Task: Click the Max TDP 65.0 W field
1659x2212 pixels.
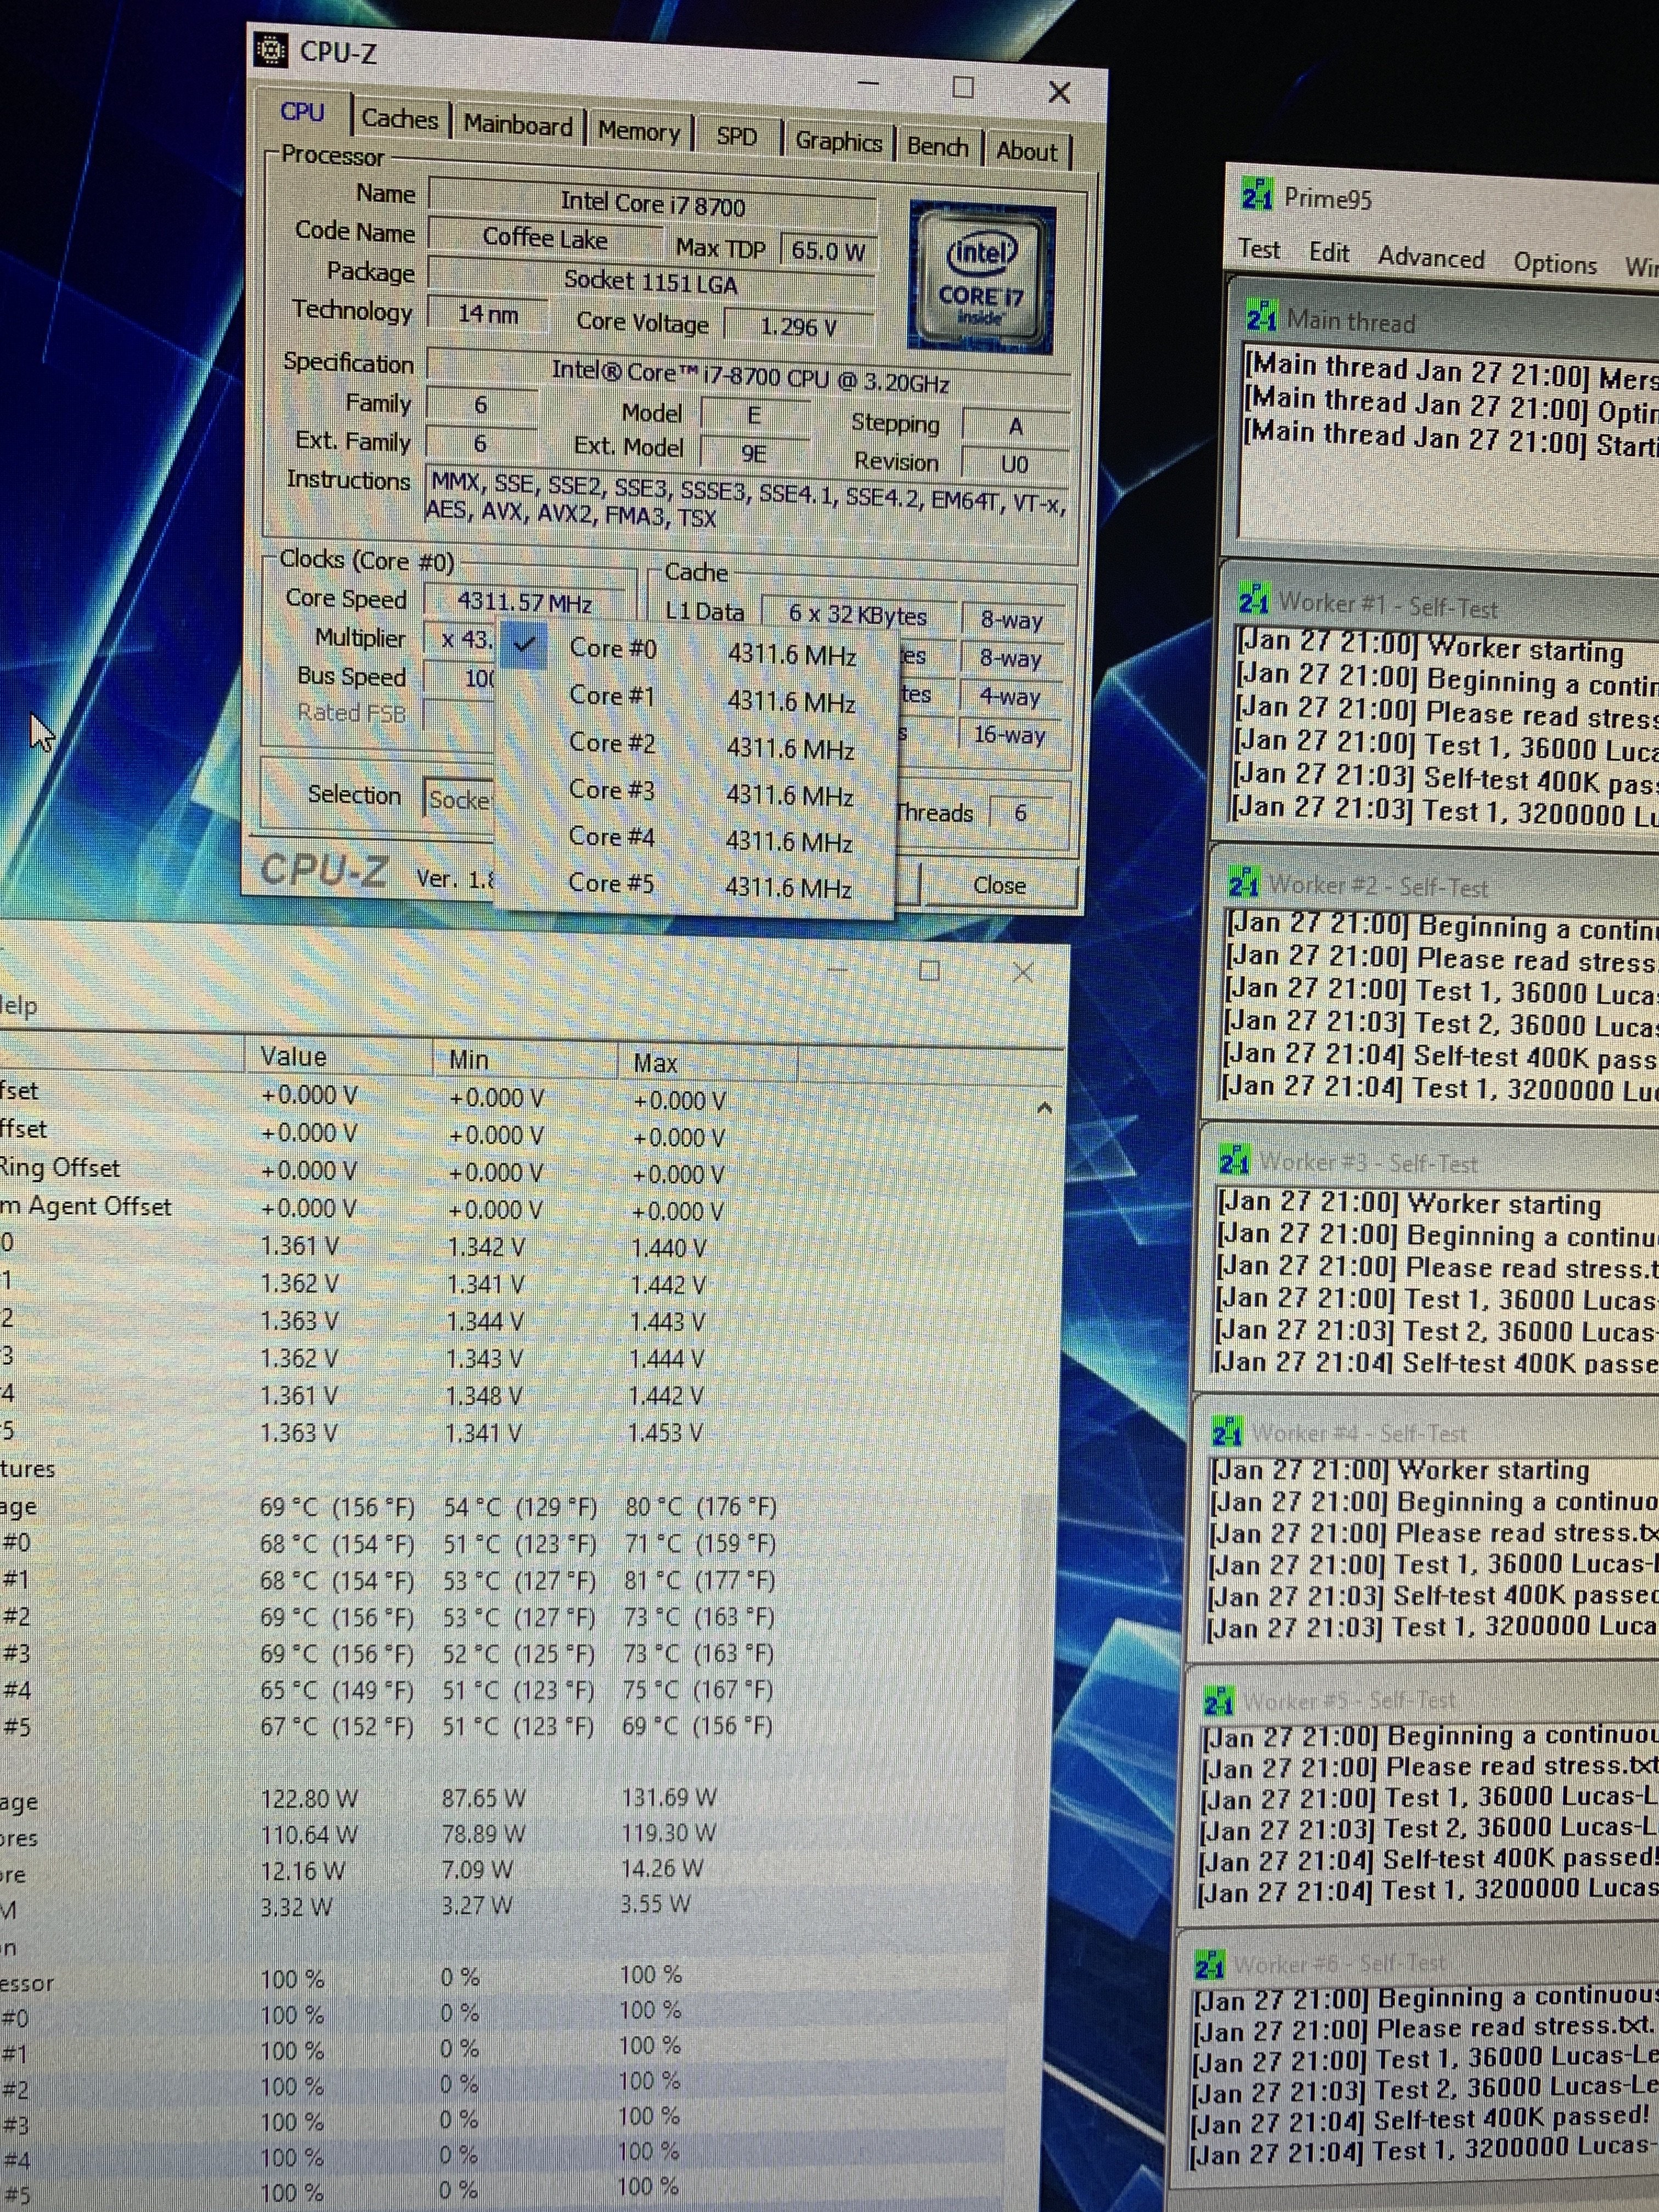Action: (x=827, y=250)
